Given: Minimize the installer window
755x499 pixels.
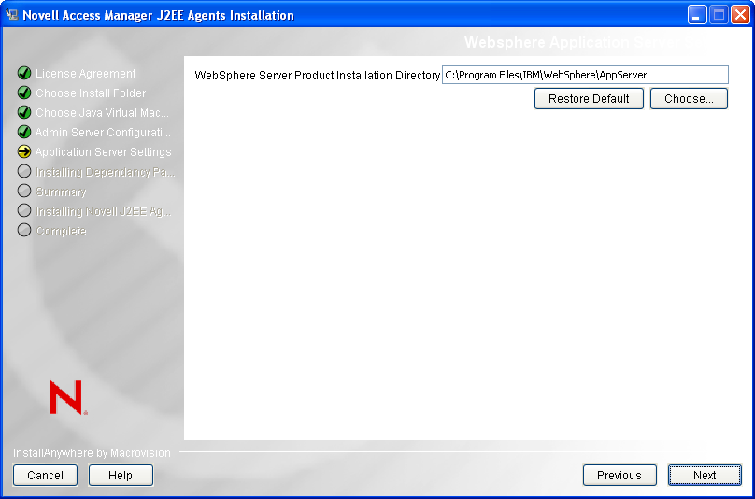Looking at the screenshot, I should [x=696, y=15].
